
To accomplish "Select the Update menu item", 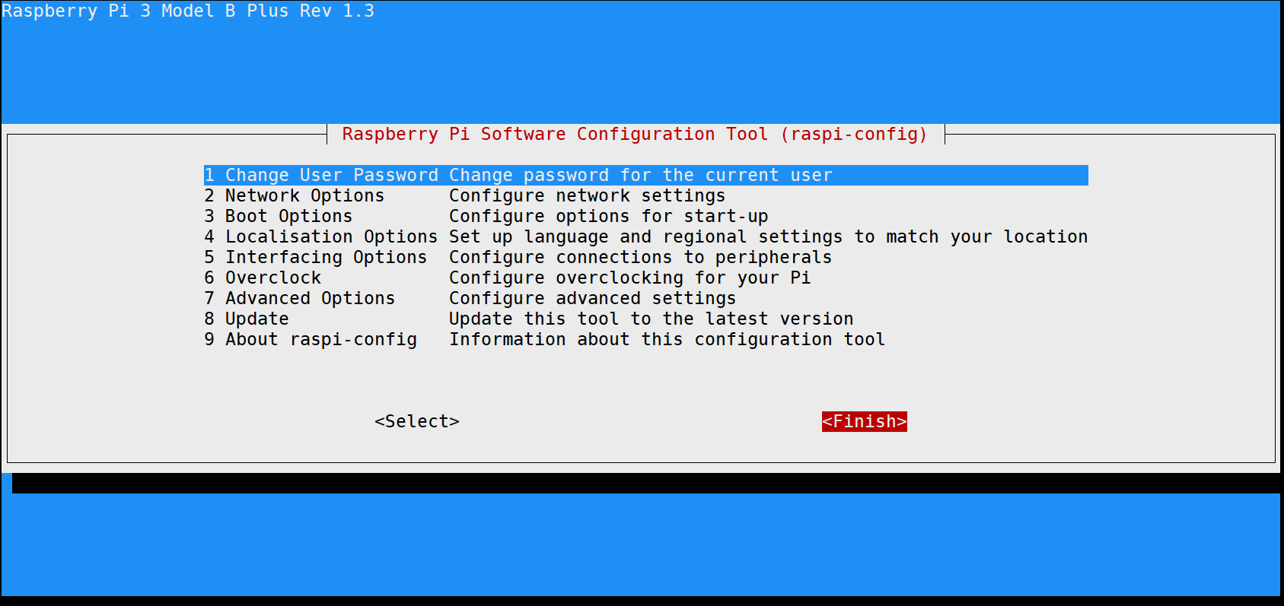I will point(256,319).
